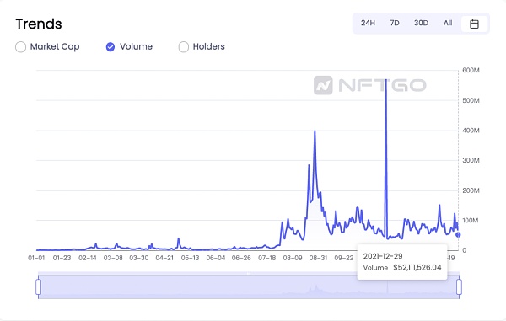Show the All time range
The image size is (506, 321).
pyautogui.click(x=448, y=24)
